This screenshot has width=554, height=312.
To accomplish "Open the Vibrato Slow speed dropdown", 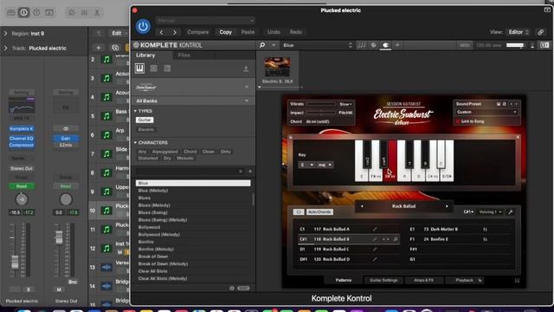I will pyautogui.click(x=345, y=104).
